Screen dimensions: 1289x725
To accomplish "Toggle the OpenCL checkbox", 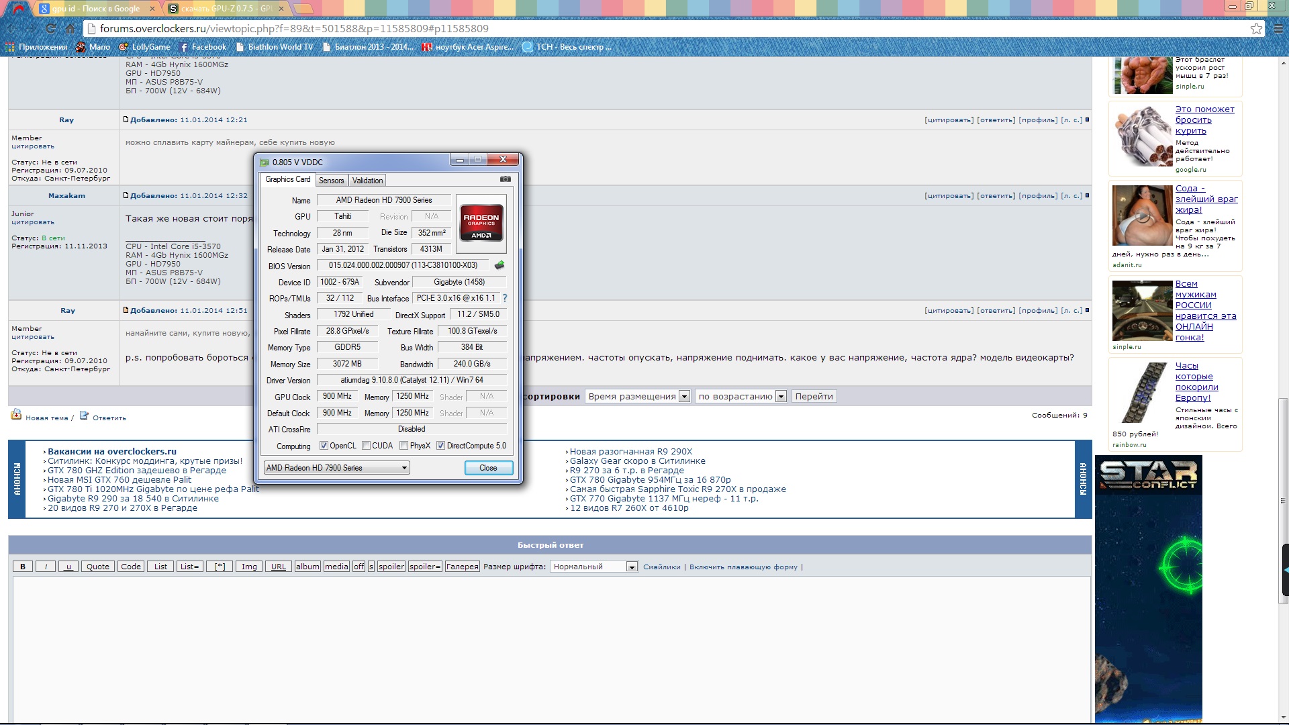I will point(324,446).
